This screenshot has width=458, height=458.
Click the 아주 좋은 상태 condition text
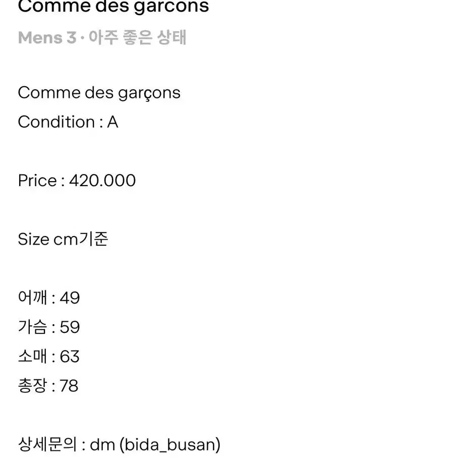tap(137, 37)
